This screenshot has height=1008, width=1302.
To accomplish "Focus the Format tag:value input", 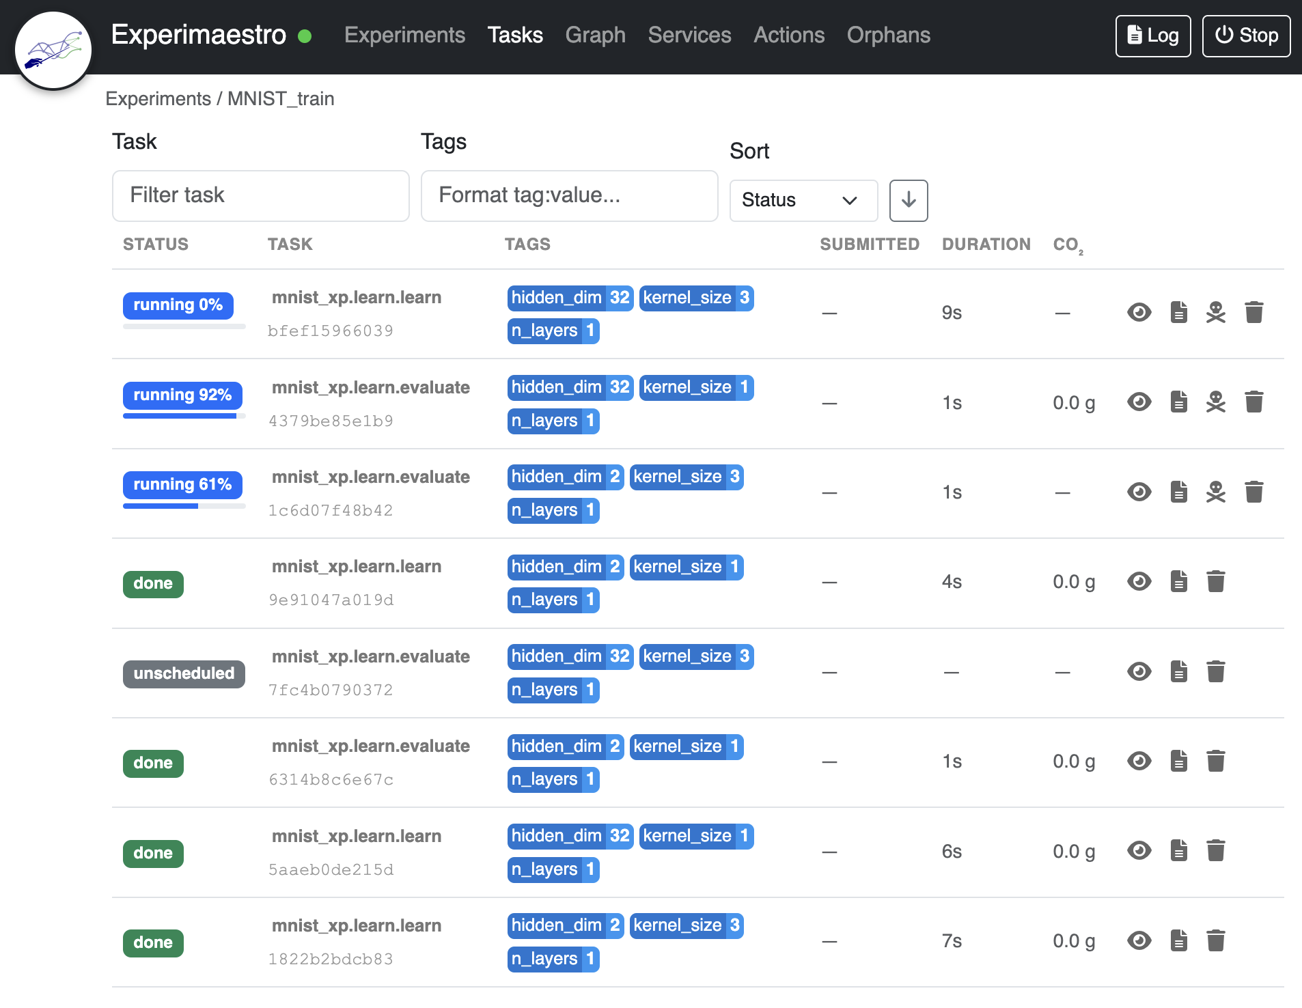I will [x=570, y=196].
